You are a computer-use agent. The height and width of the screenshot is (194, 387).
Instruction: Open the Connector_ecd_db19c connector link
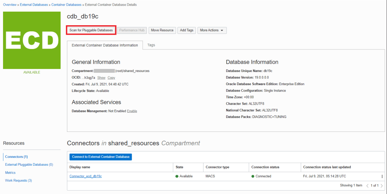pos(85,176)
